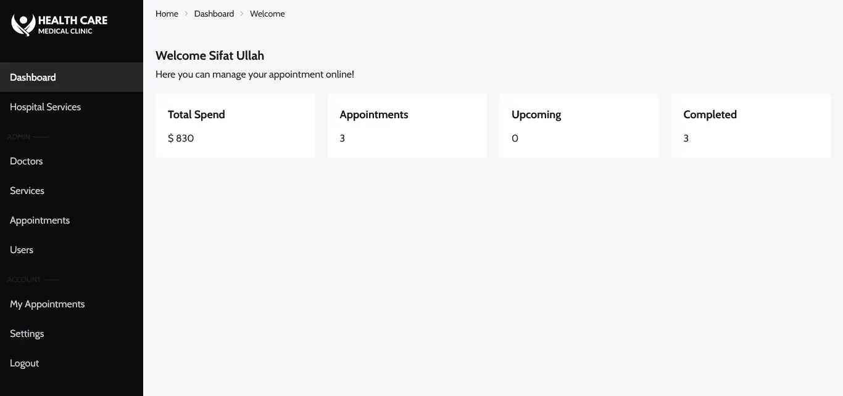Open the Appointments admin page
843x396 pixels.
click(72, 220)
